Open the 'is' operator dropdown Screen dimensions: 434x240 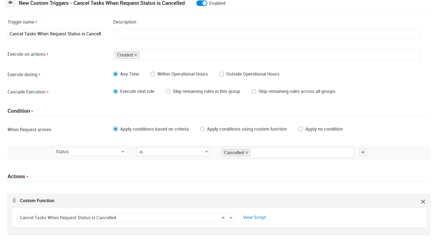(173, 152)
